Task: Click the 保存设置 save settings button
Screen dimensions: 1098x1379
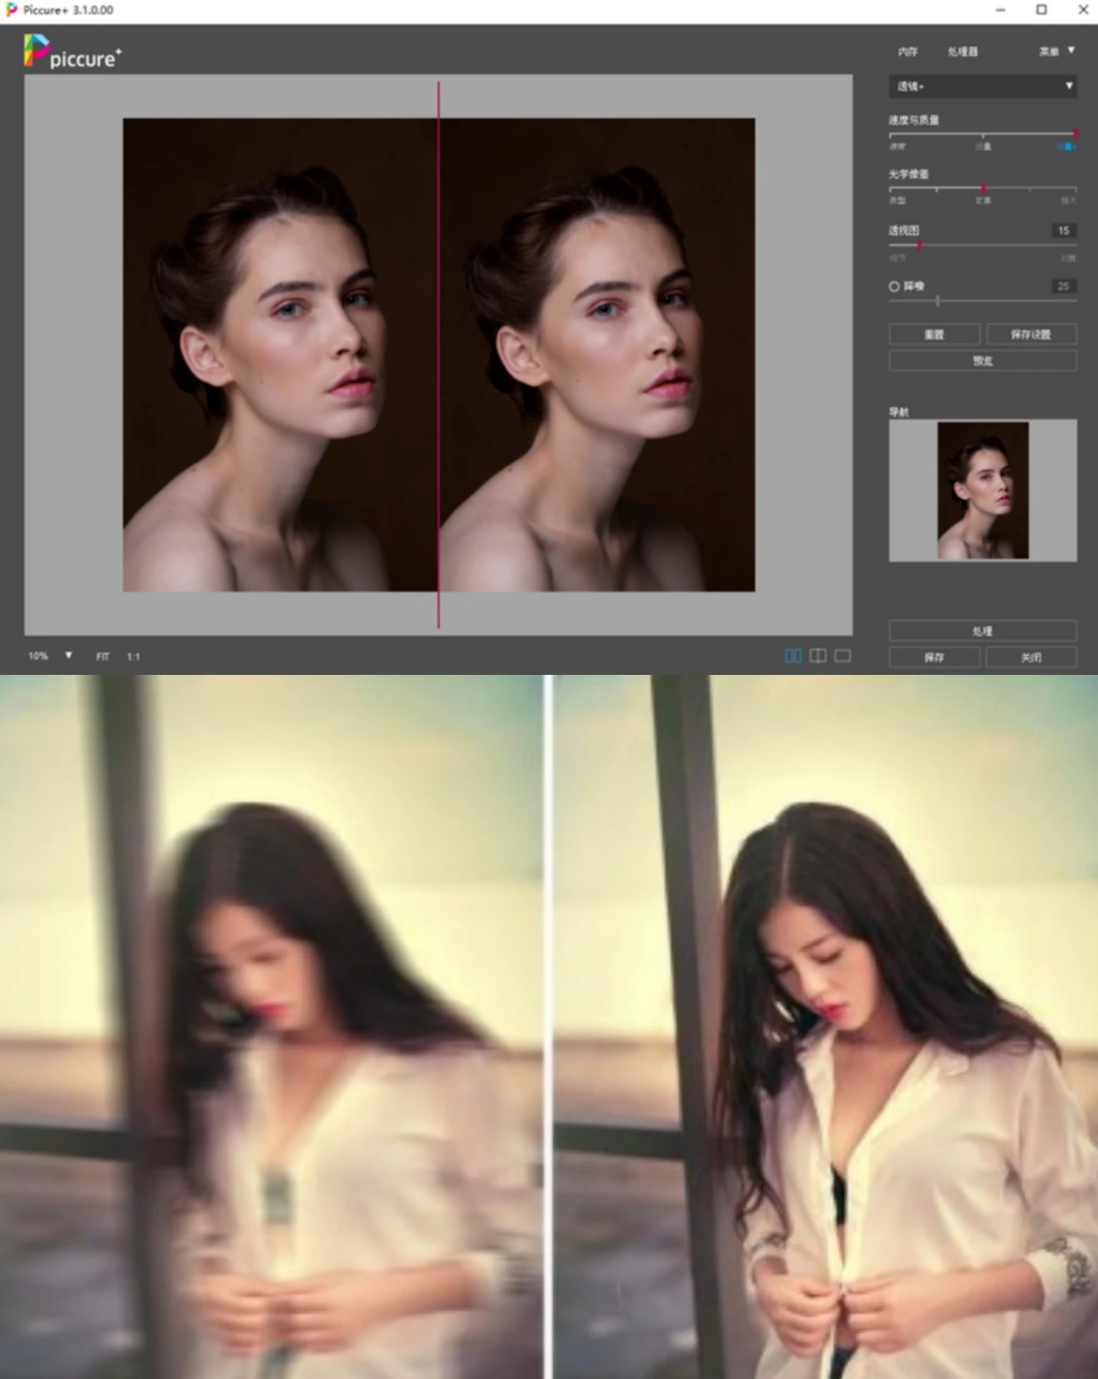Action: click(1030, 335)
